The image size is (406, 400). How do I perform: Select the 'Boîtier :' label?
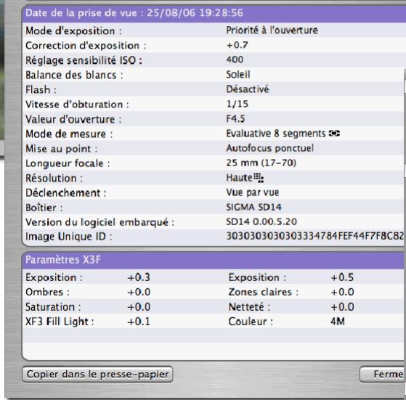point(44,208)
